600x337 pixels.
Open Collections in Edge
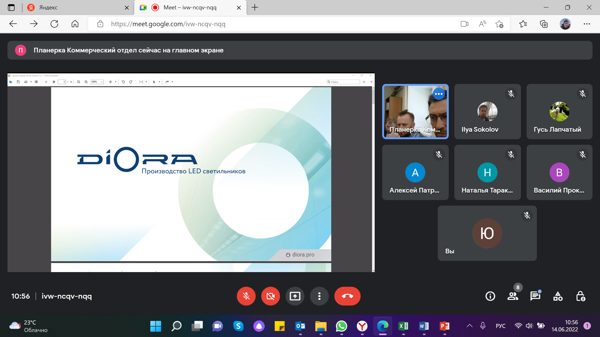[544, 24]
